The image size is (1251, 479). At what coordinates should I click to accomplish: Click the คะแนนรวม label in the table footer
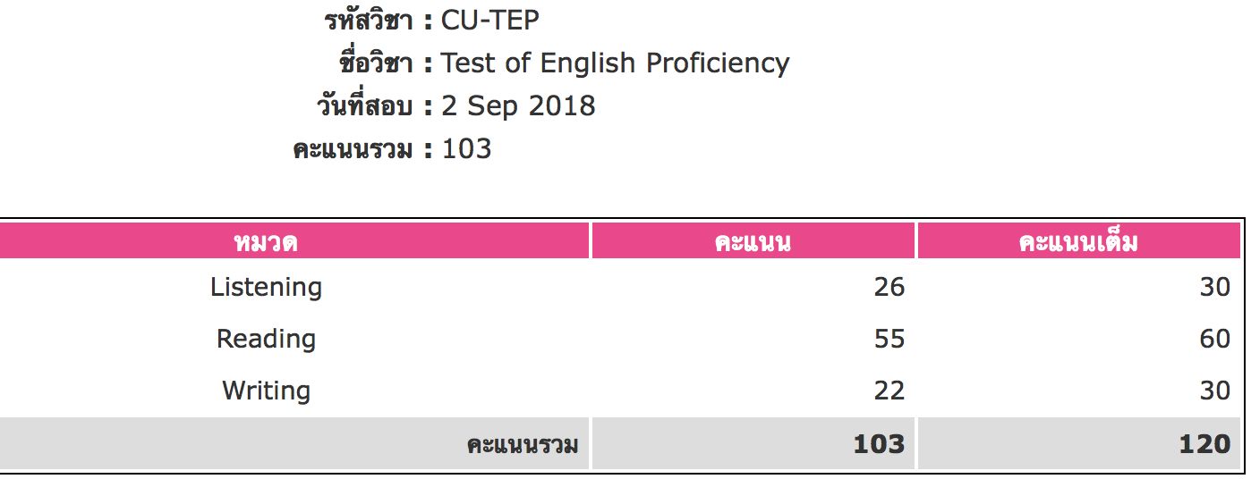tap(523, 445)
